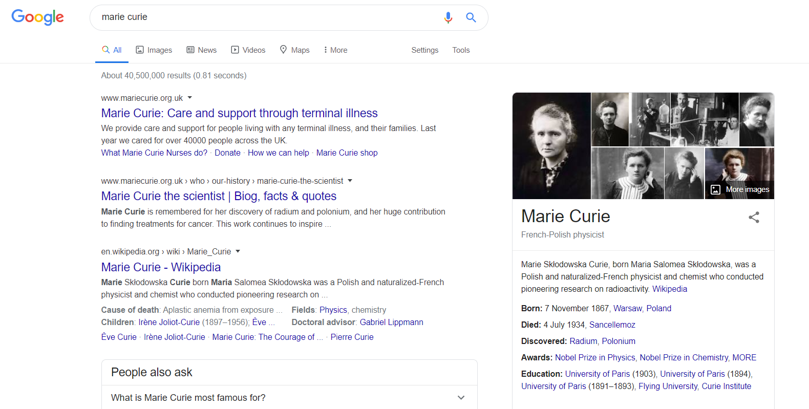Open 'Marie Curie: Care and support through terminal illness'

[x=239, y=113]
